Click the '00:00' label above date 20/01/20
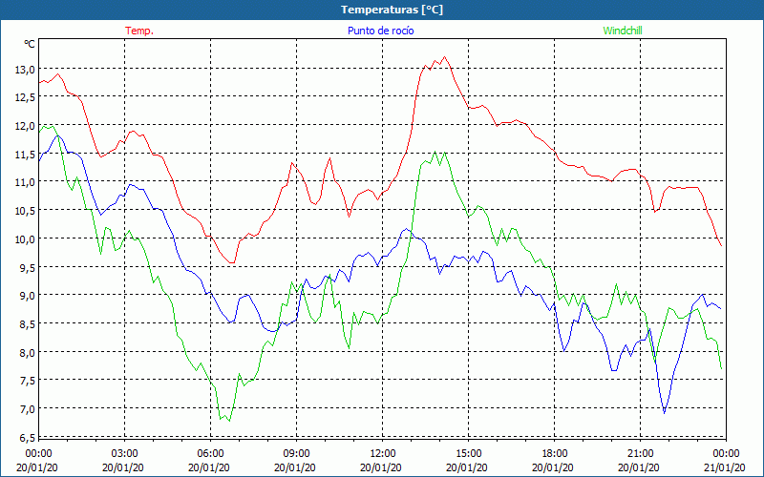The image size is (764, 477). (38, 454)
